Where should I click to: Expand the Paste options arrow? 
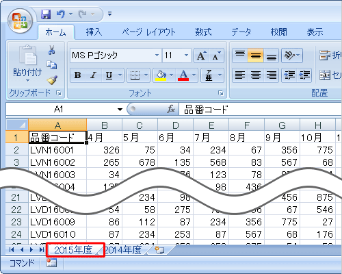[x=27, y=80]
